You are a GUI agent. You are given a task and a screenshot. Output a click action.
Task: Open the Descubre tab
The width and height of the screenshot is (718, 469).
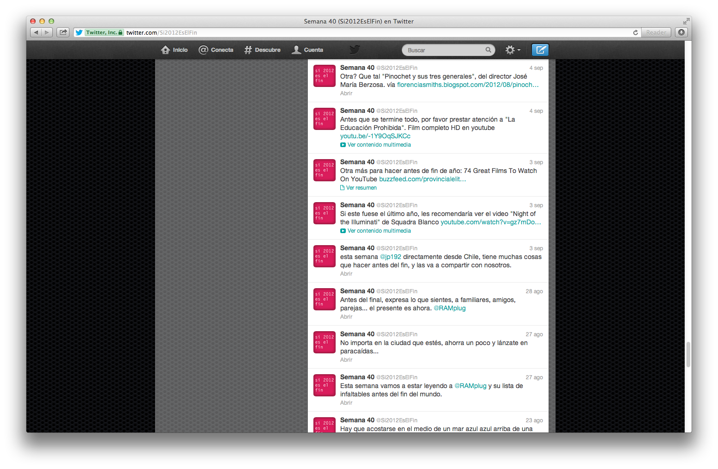(x=262, y=50)
